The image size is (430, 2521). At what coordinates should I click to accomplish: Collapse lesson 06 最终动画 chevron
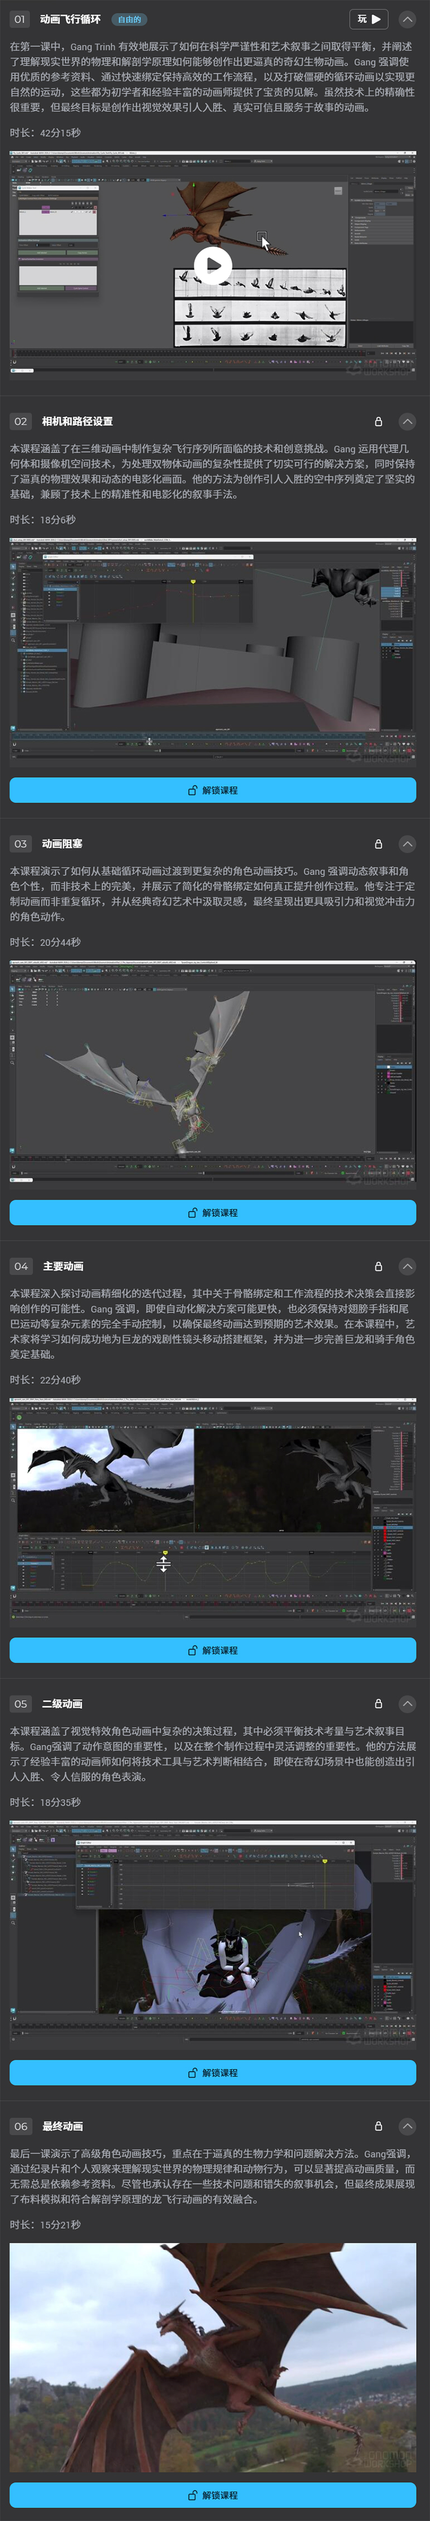point(407,2128)
